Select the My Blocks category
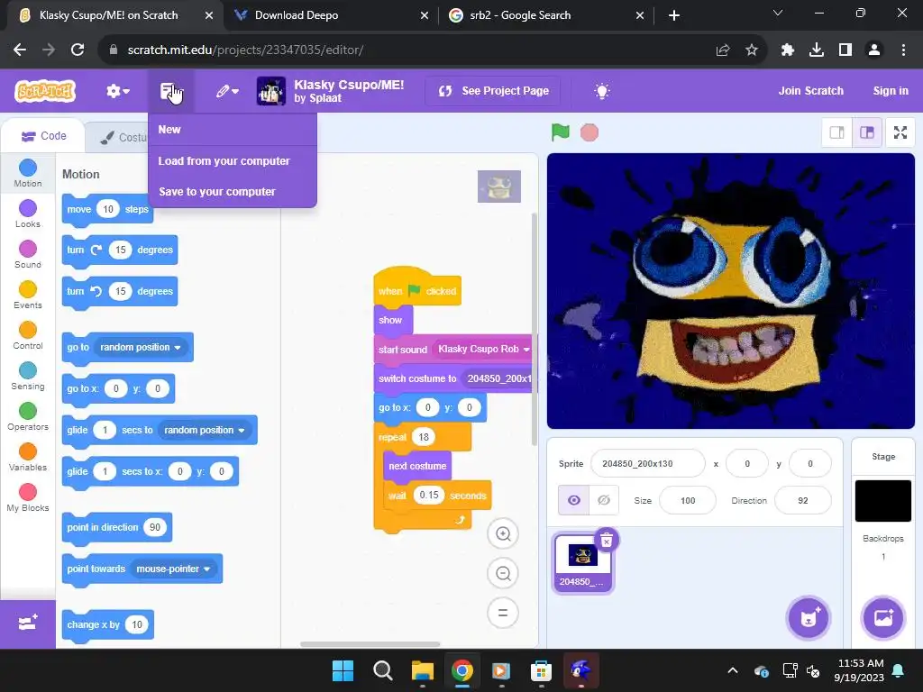This screenshot has height=692, width=923. pyautogui.click(x=28, y=498)
